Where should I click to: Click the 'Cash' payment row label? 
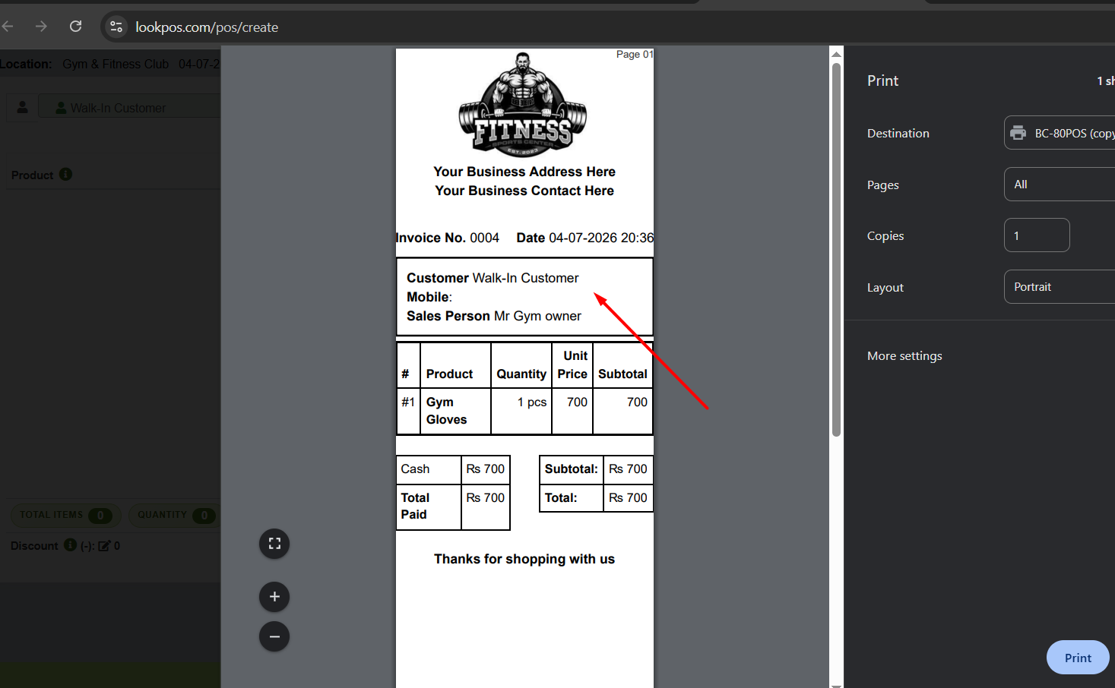[415, 469]
